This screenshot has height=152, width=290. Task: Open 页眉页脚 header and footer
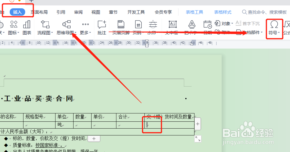[121, 28]
